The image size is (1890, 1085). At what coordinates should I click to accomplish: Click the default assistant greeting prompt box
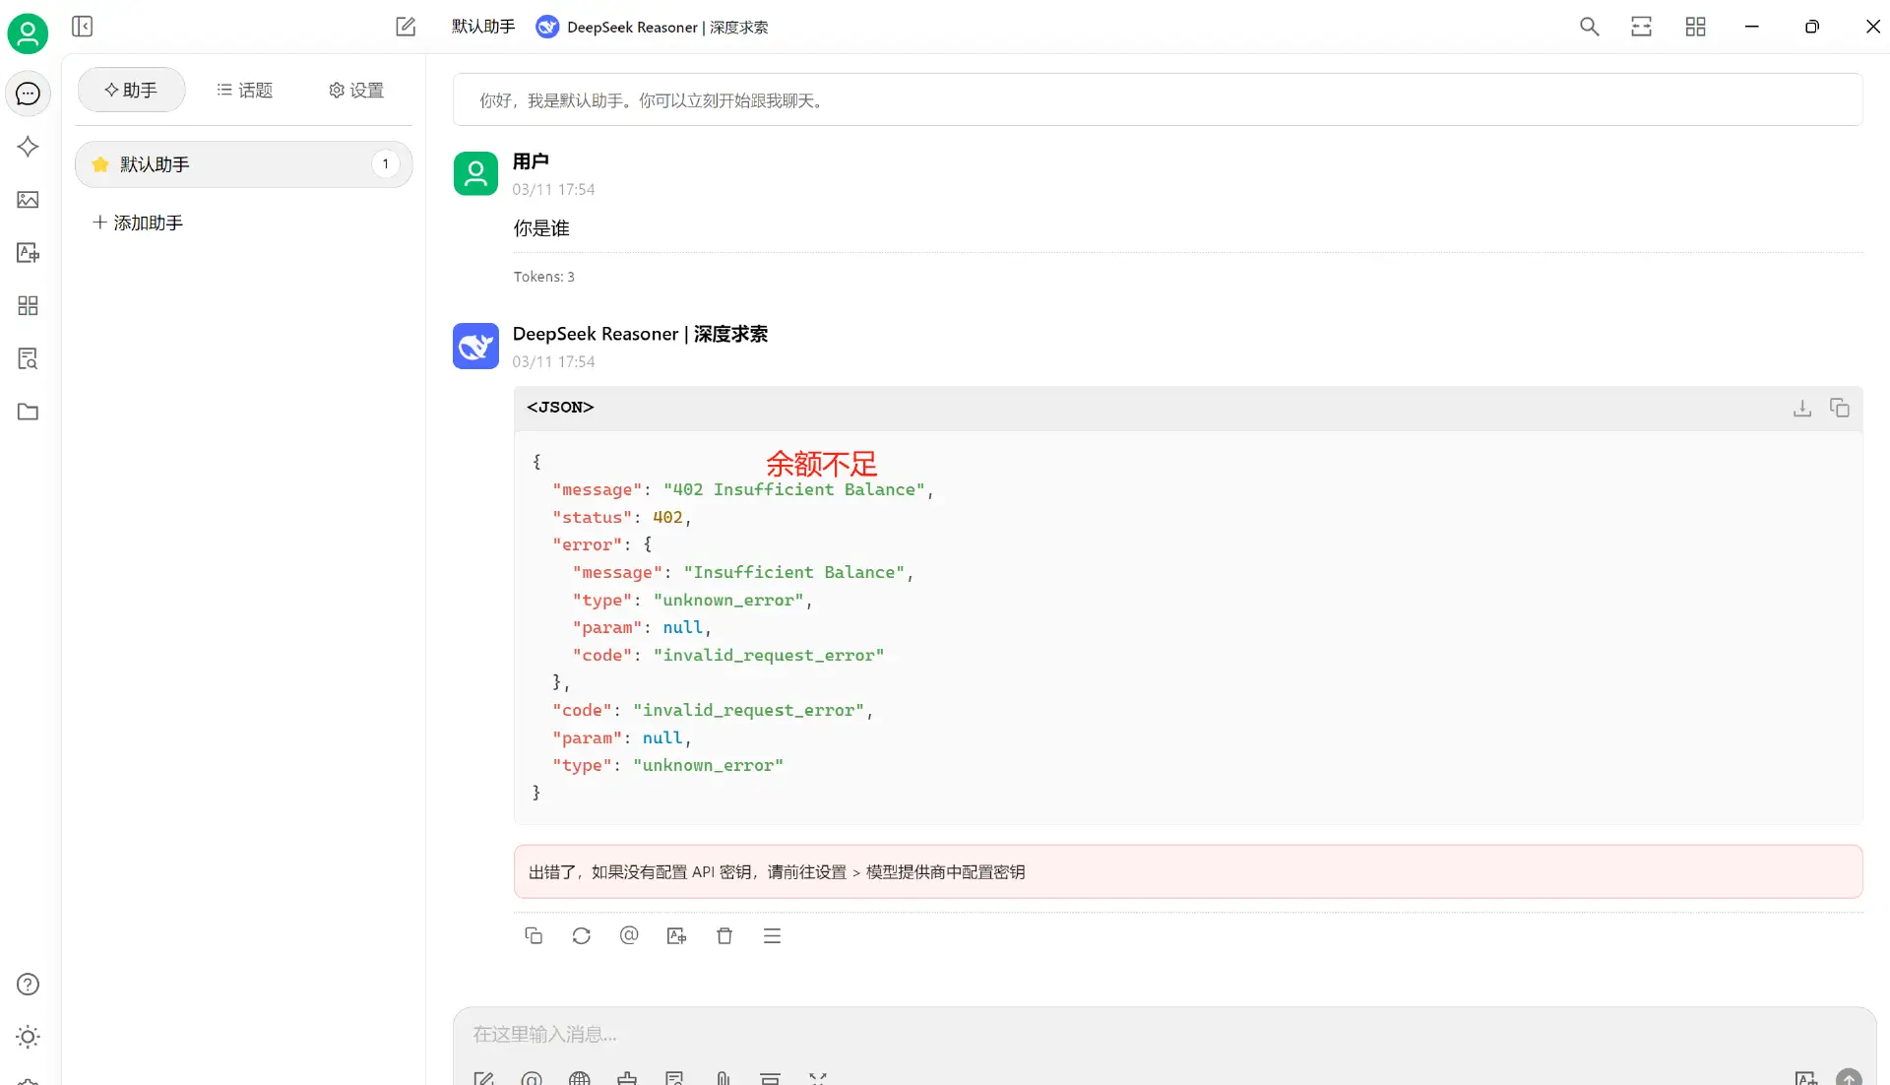[1157, 99]
